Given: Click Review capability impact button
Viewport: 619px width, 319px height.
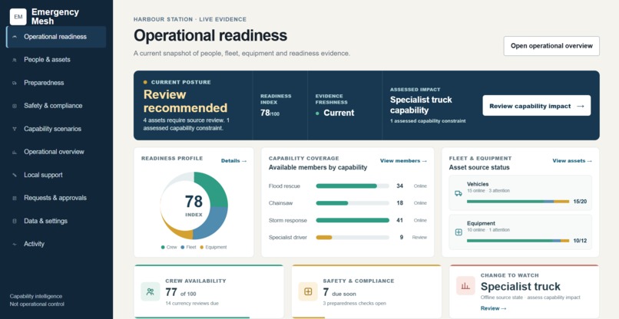Looking at the screenshot, I should pos(537,106).
